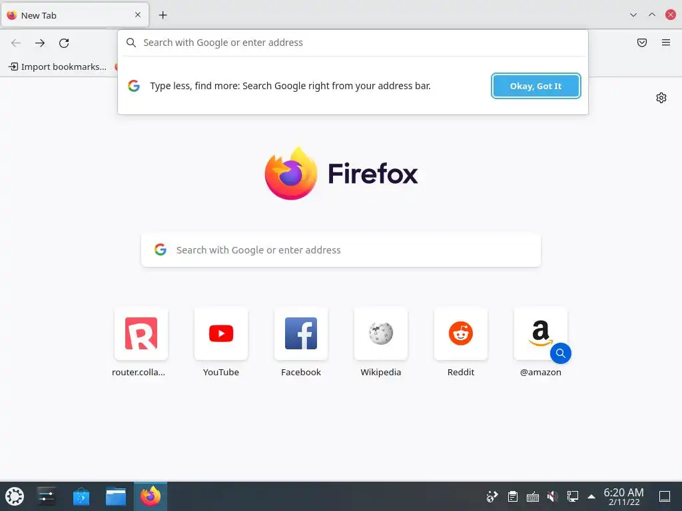Click the keyboard layout tray icon
This screenshot has width=682, height=511.
pyautogui.click(x=532, y=496)
